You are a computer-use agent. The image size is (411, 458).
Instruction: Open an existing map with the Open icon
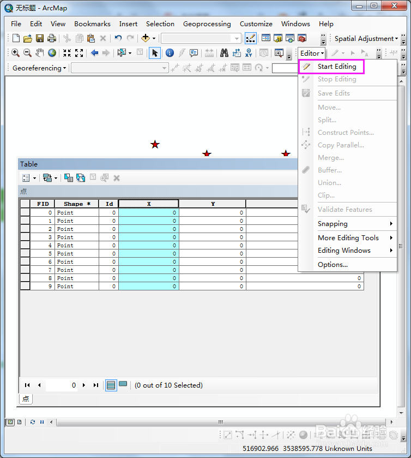(x=28, y=38)
